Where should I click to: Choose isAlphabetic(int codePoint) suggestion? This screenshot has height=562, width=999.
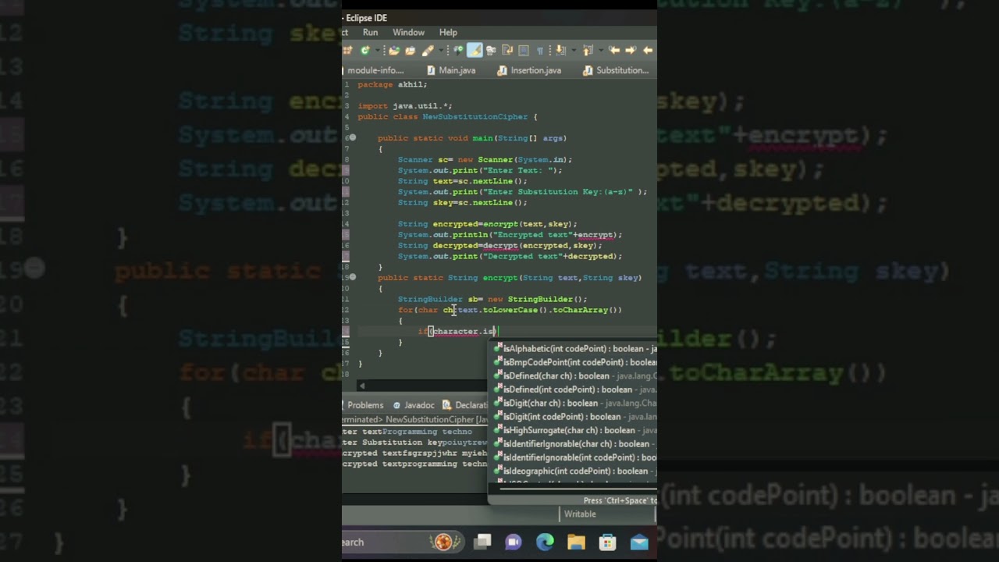573,349
